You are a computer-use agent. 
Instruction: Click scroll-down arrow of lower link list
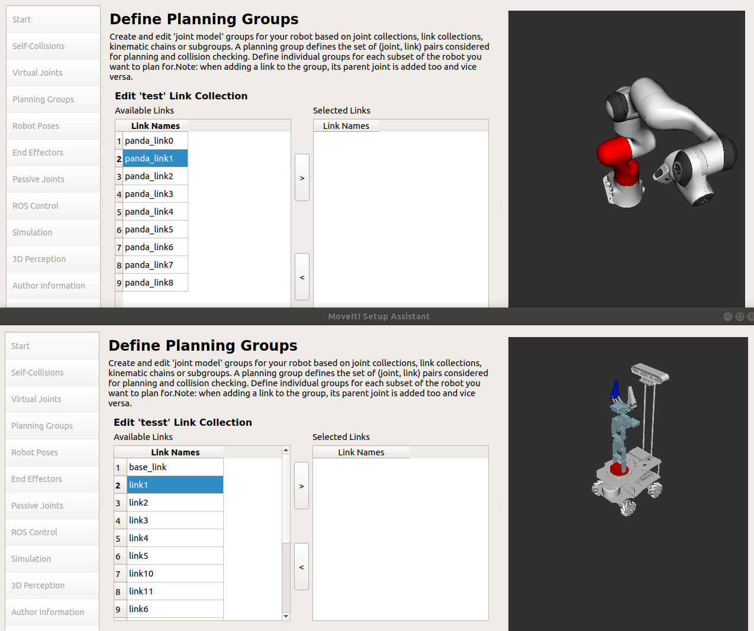(x=286, y=616)
